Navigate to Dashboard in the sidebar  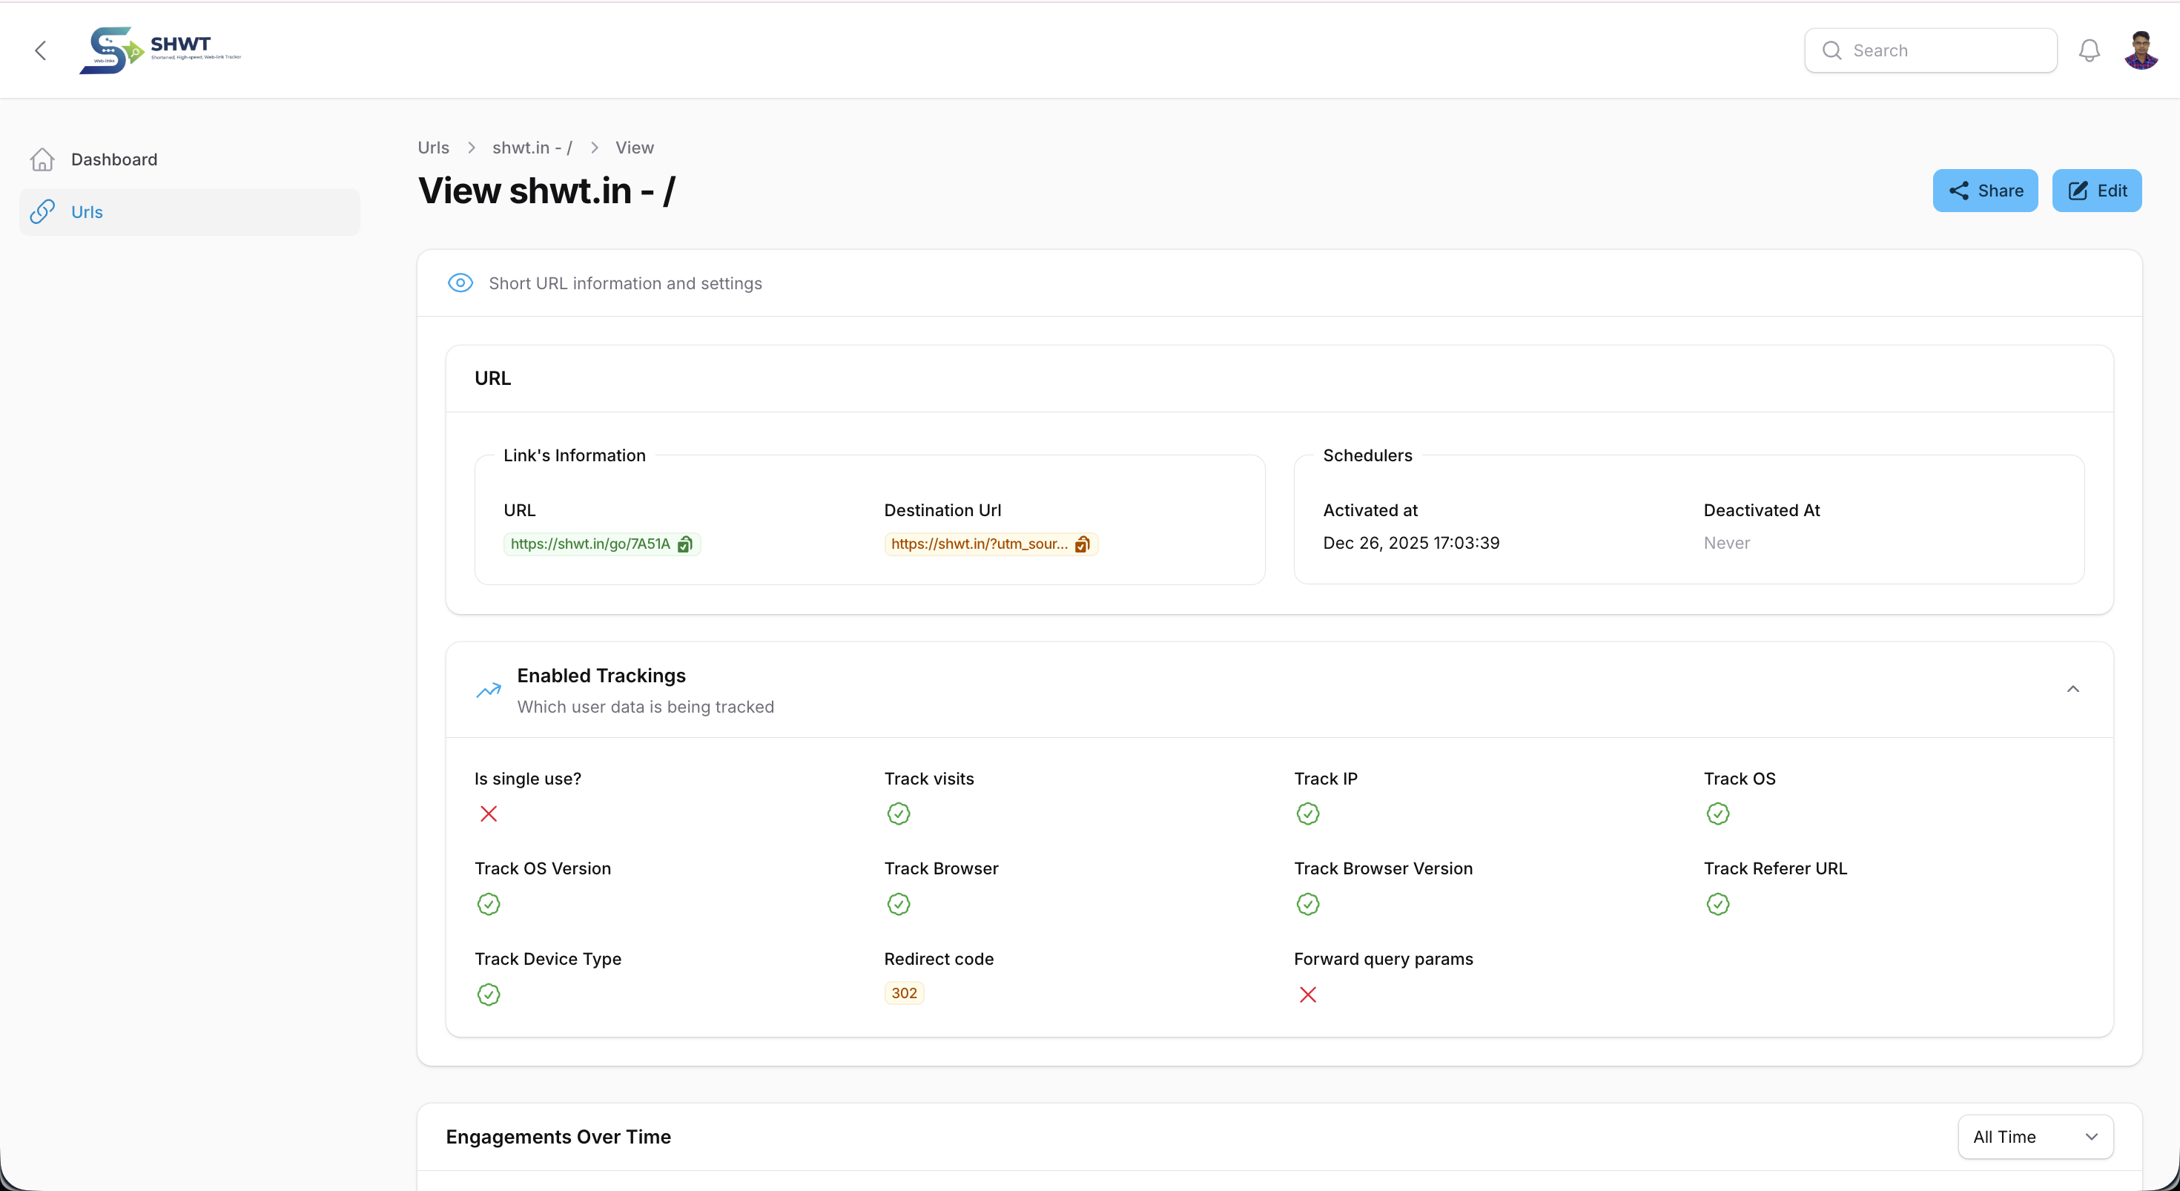pyautogui.click(x=114, y=159)
